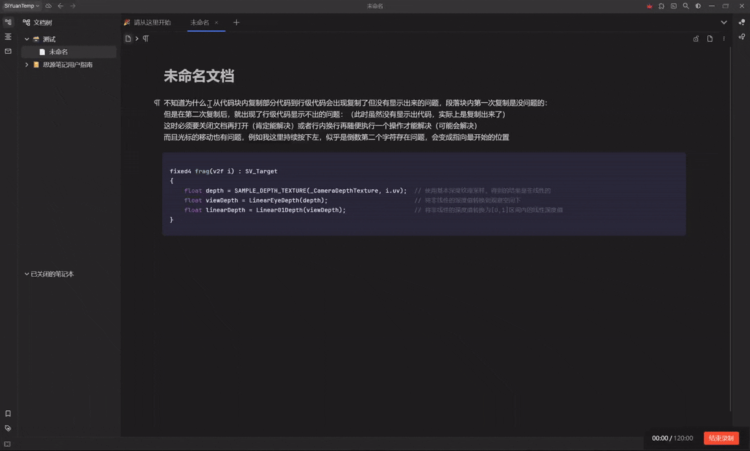750x451 pixels.
Task: Open the inbox icon in left sidebar
Action: pos(7,51)
